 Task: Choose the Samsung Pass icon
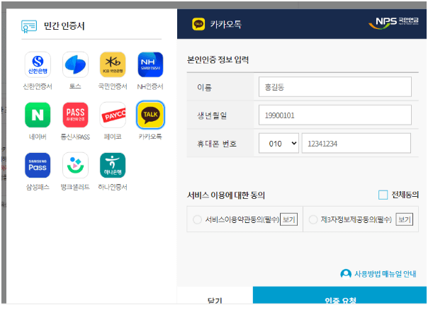pos(38,165)
